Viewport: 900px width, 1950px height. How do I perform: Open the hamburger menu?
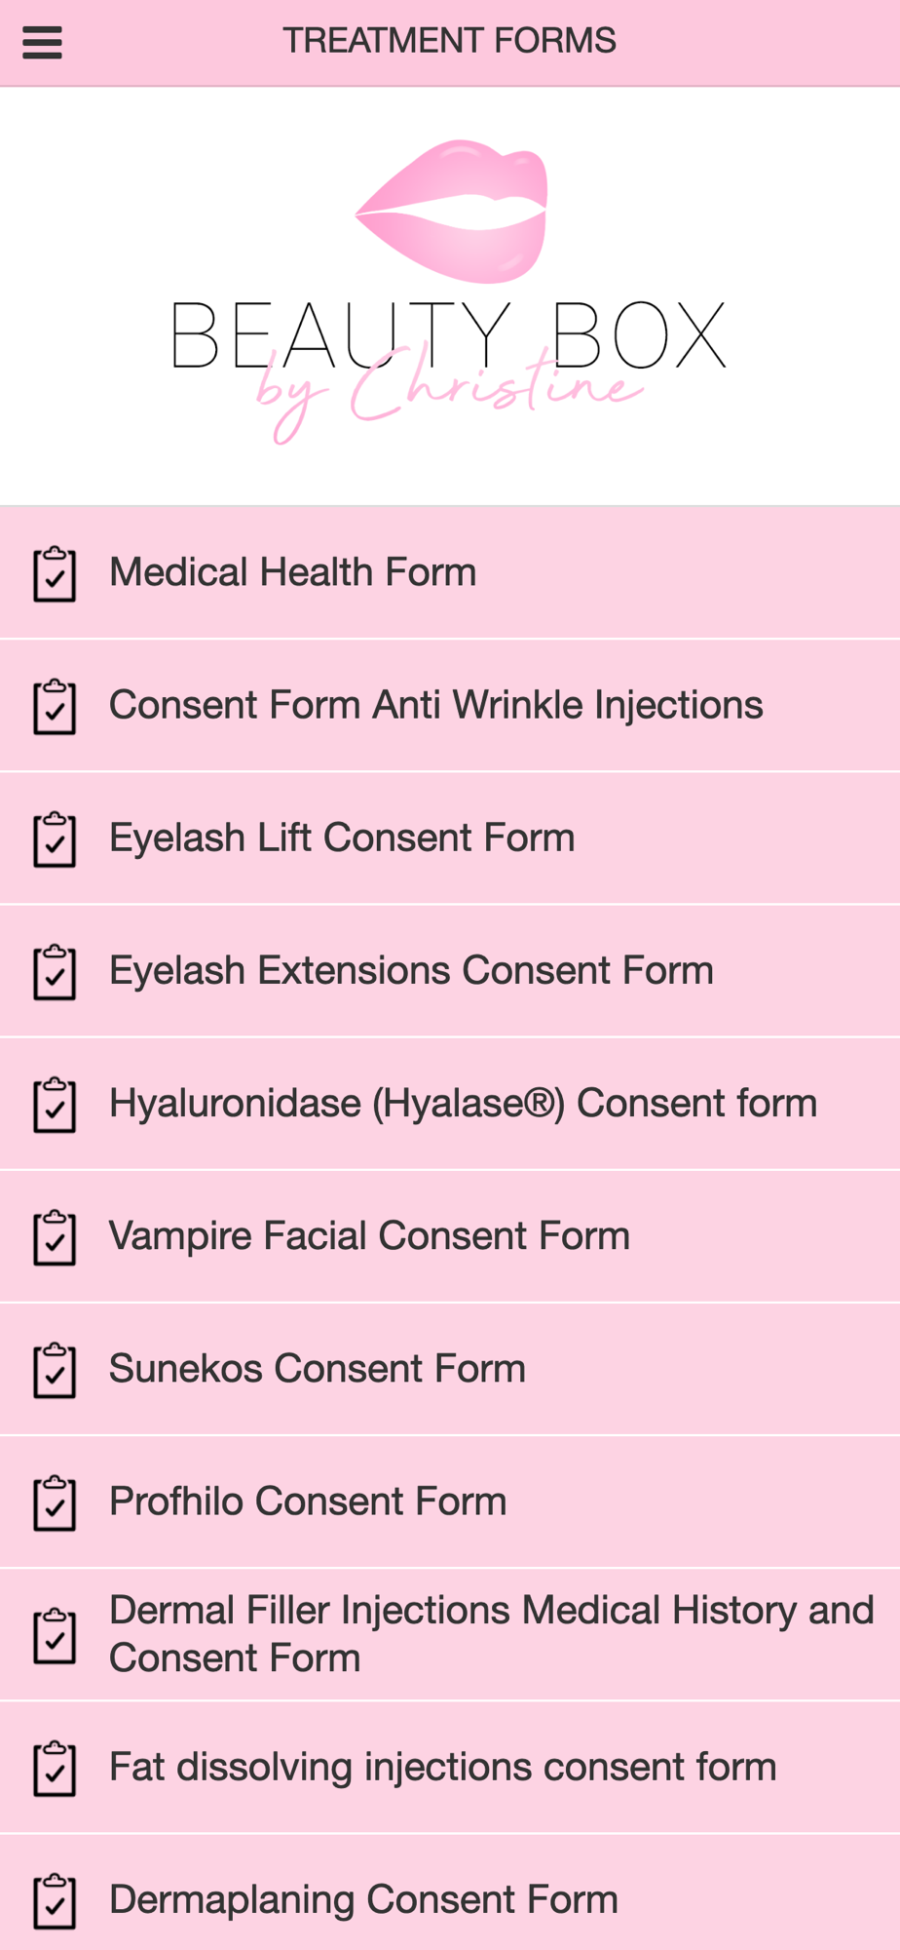pyautogui.click(x=42, y=43)
